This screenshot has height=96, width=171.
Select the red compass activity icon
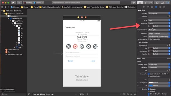pos(75,46)
